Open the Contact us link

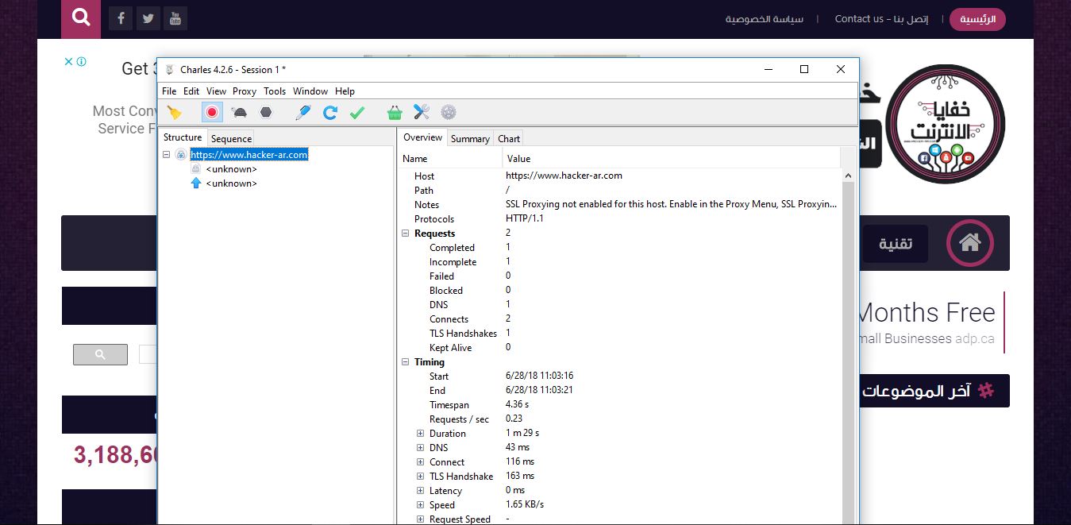tap(881, 19)
